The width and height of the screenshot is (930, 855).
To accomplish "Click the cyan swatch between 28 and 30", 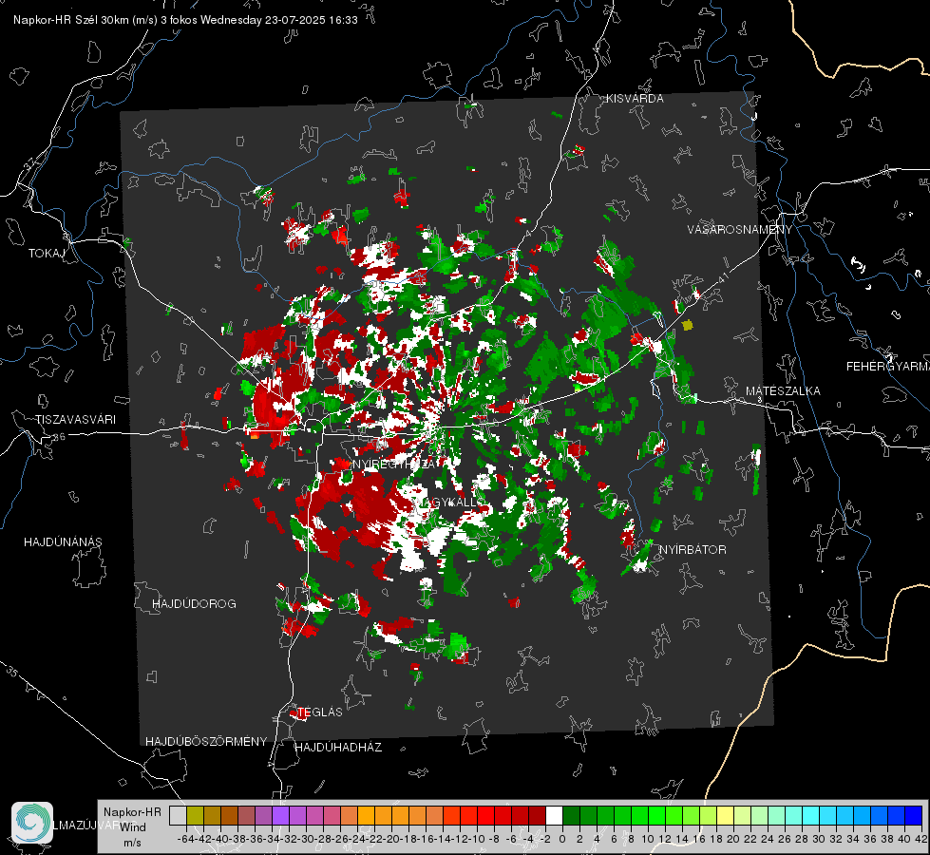I will (x=811, y=815).
